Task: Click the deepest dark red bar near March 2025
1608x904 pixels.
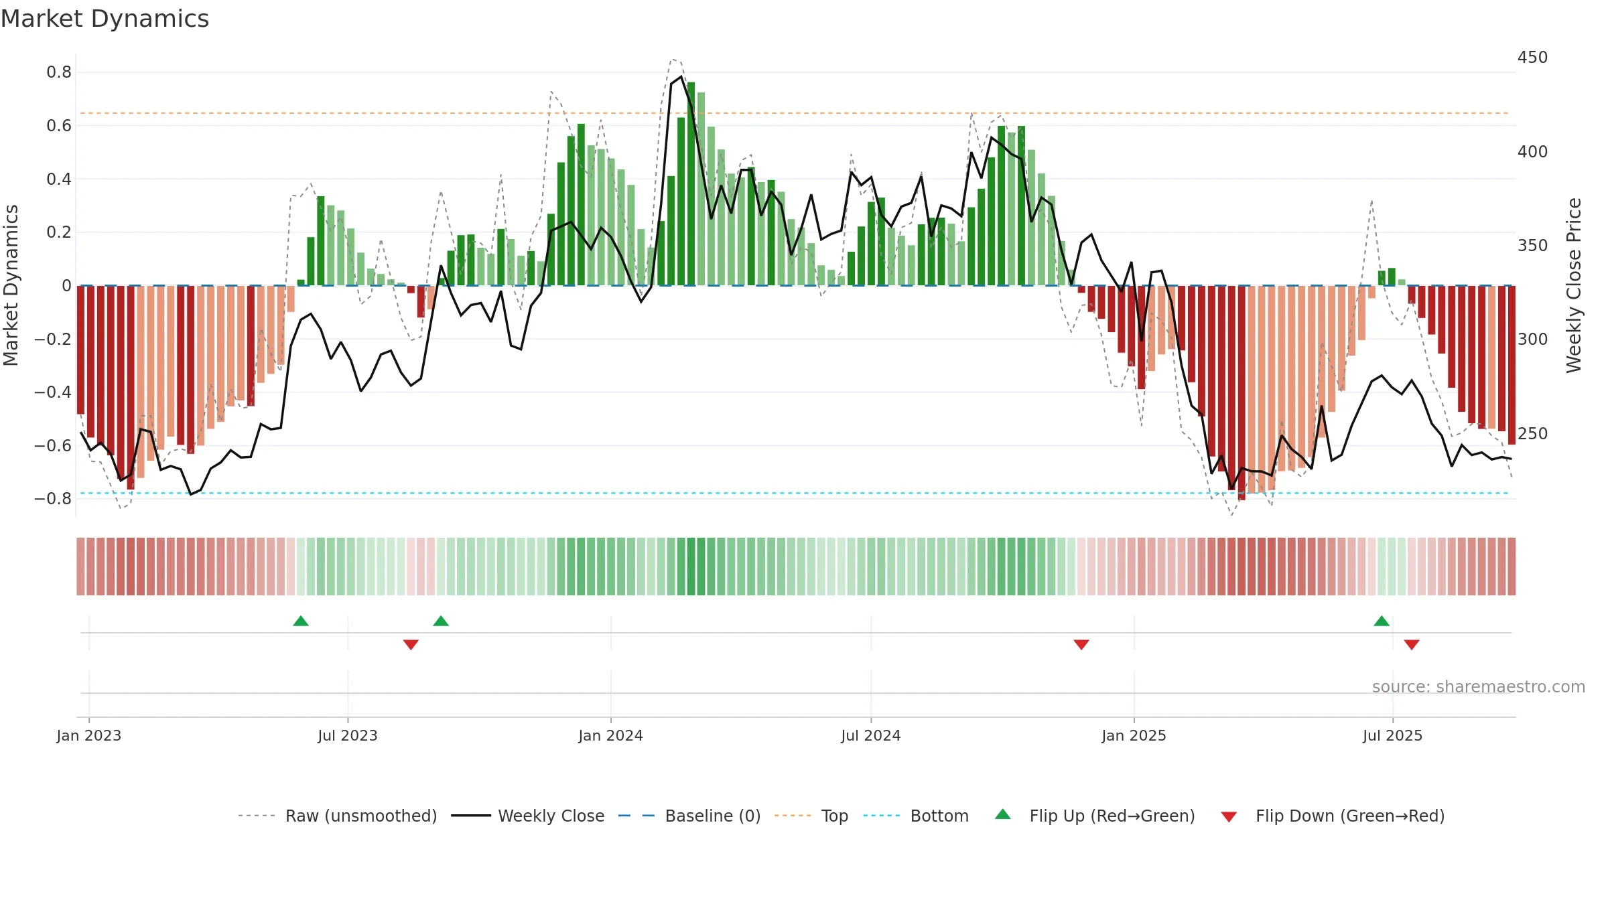Action: [x=1242, y=393]
